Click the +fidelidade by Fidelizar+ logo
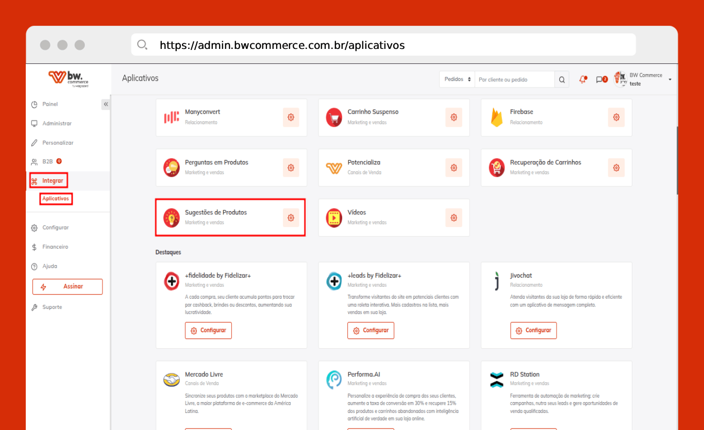Screen dimensions: 704x430 (x=172, y=281)
